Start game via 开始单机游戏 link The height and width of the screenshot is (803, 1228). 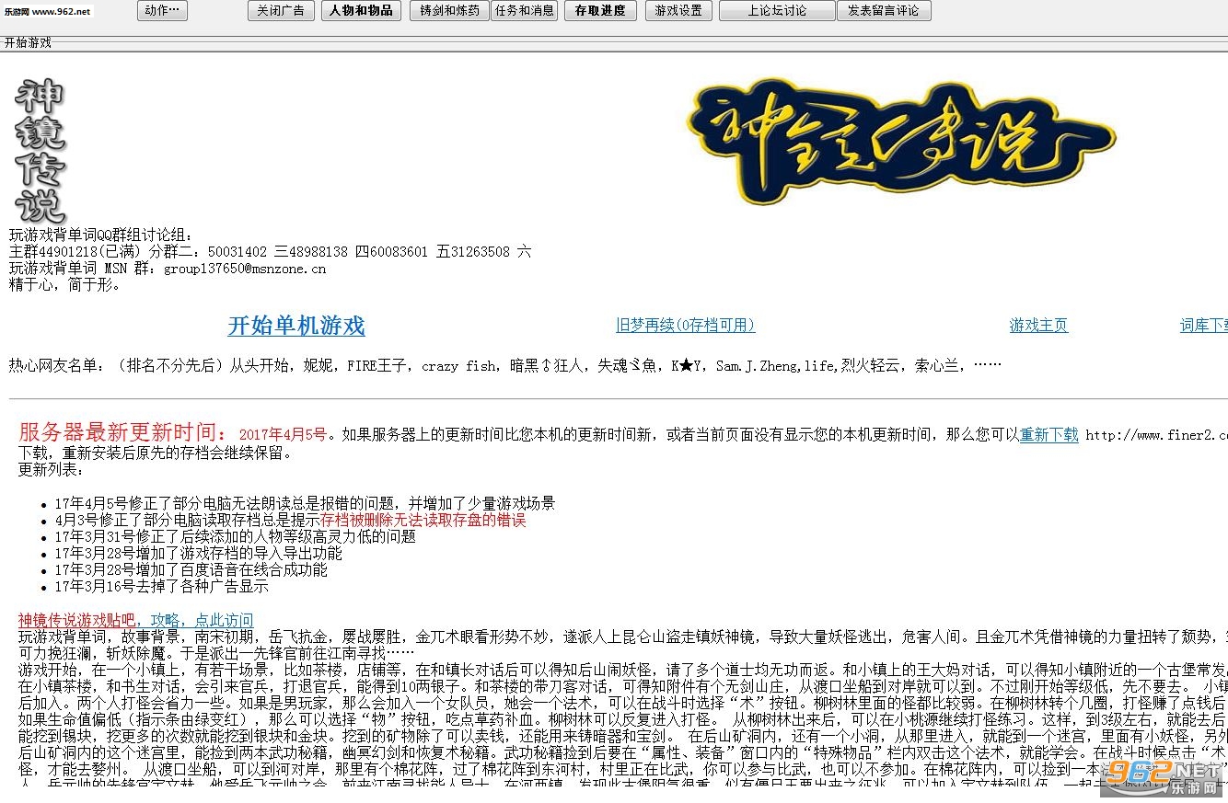[x=296, y=326]
